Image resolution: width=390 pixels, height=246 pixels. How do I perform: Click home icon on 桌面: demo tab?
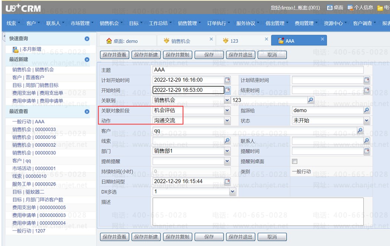[109, 41]
